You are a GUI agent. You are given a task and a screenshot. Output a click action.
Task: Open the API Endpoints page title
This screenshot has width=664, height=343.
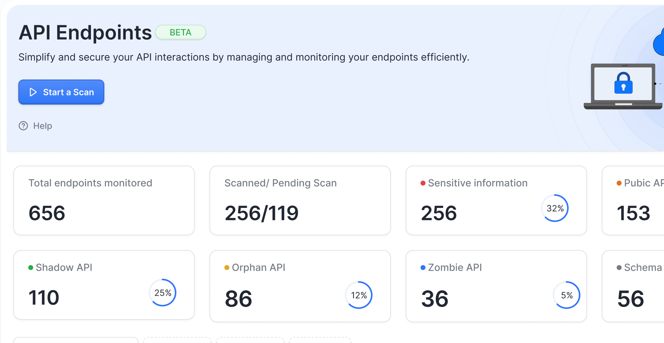click(x=85, y=32)
